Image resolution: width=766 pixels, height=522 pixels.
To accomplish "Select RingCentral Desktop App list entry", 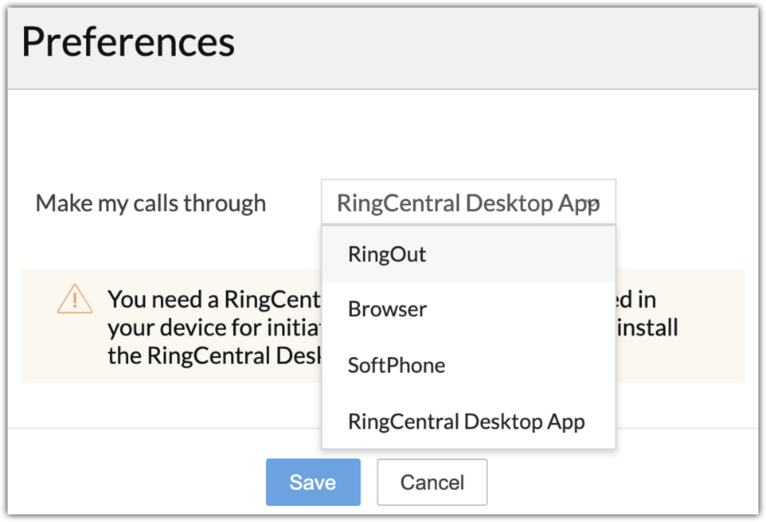I will coord(466,422).
